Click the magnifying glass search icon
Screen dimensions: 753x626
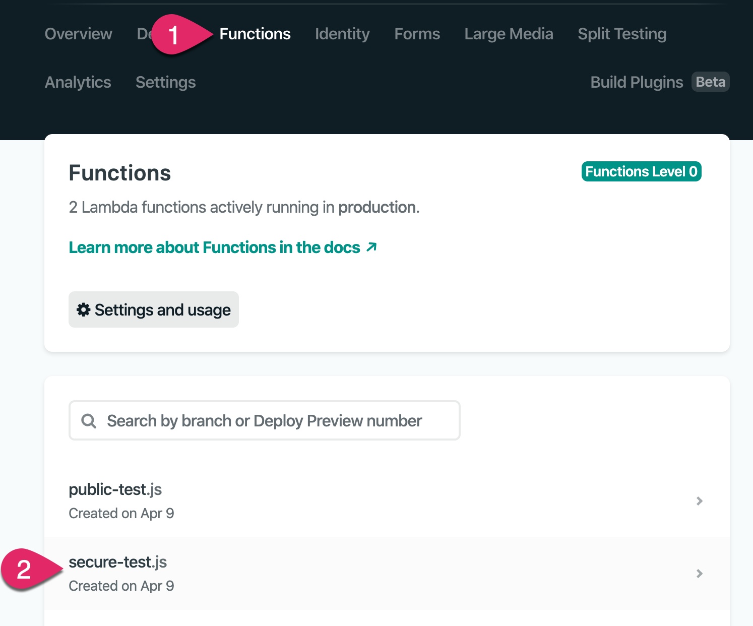(89, 421)
